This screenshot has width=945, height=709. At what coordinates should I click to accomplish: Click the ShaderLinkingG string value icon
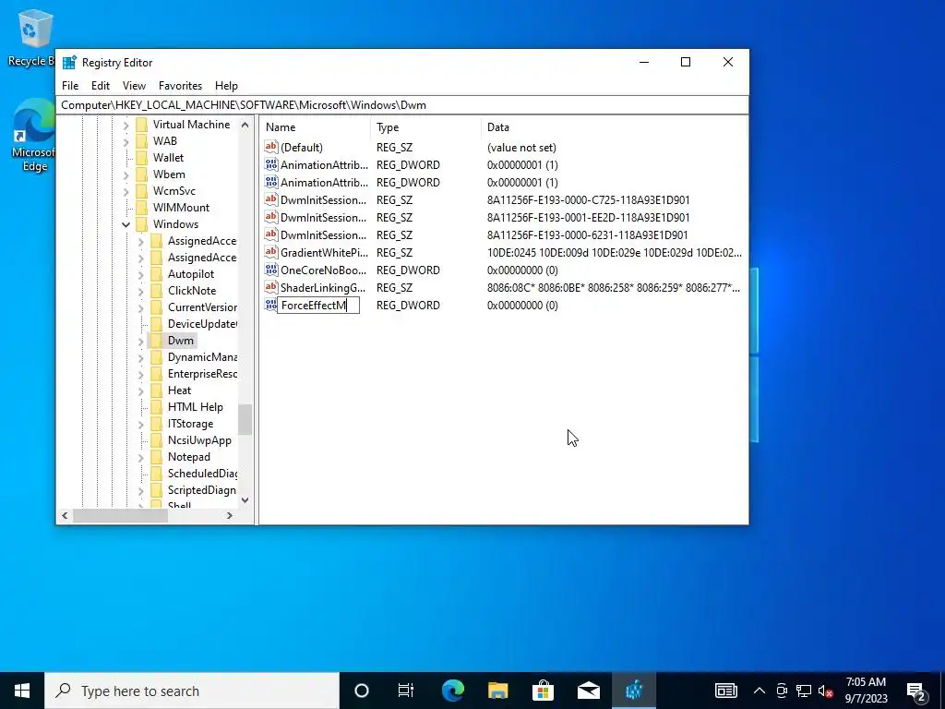point(271,288)
